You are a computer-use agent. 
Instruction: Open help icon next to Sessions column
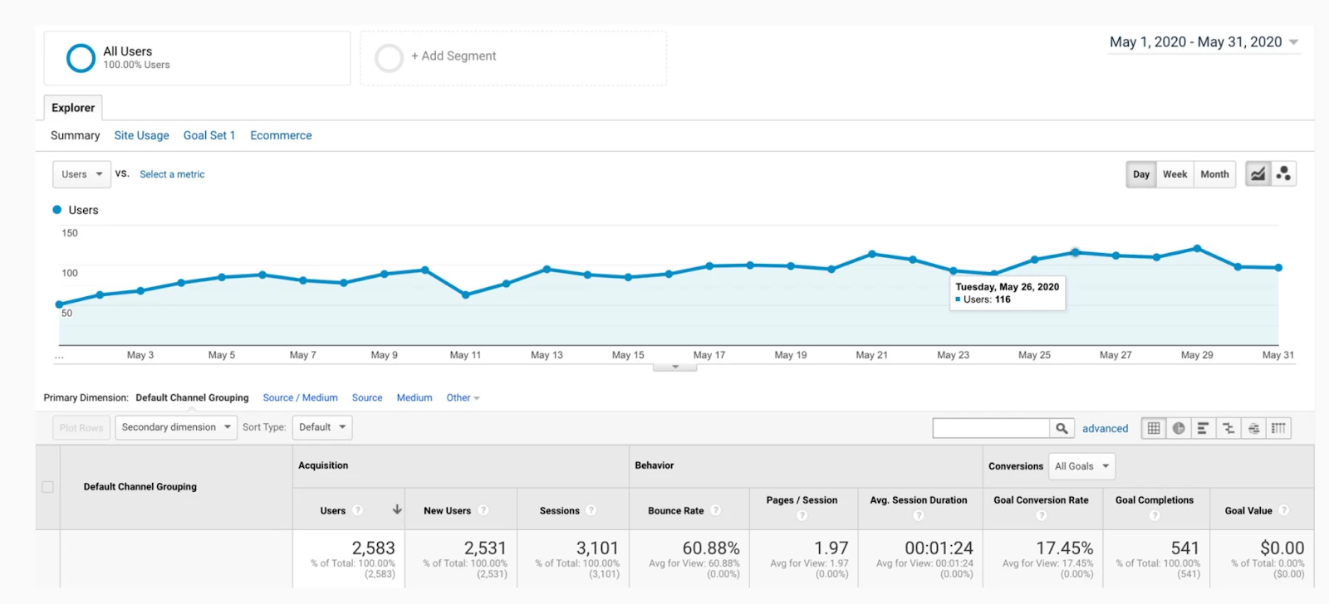(591, 510)
